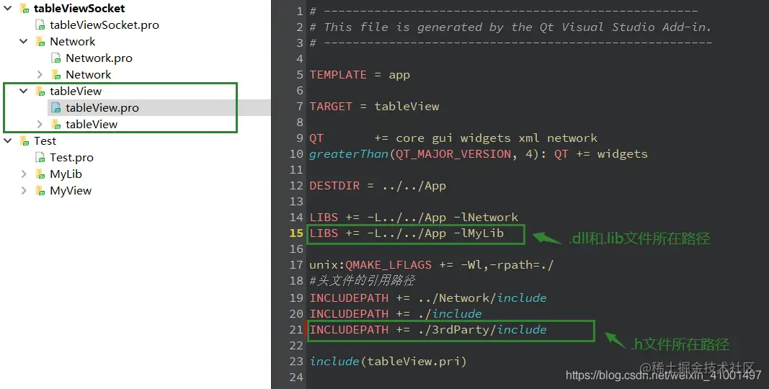Click the line ending in -lMyLib
Image resolution: width=769 pixels, height=389 pixels.
(406, 233)
